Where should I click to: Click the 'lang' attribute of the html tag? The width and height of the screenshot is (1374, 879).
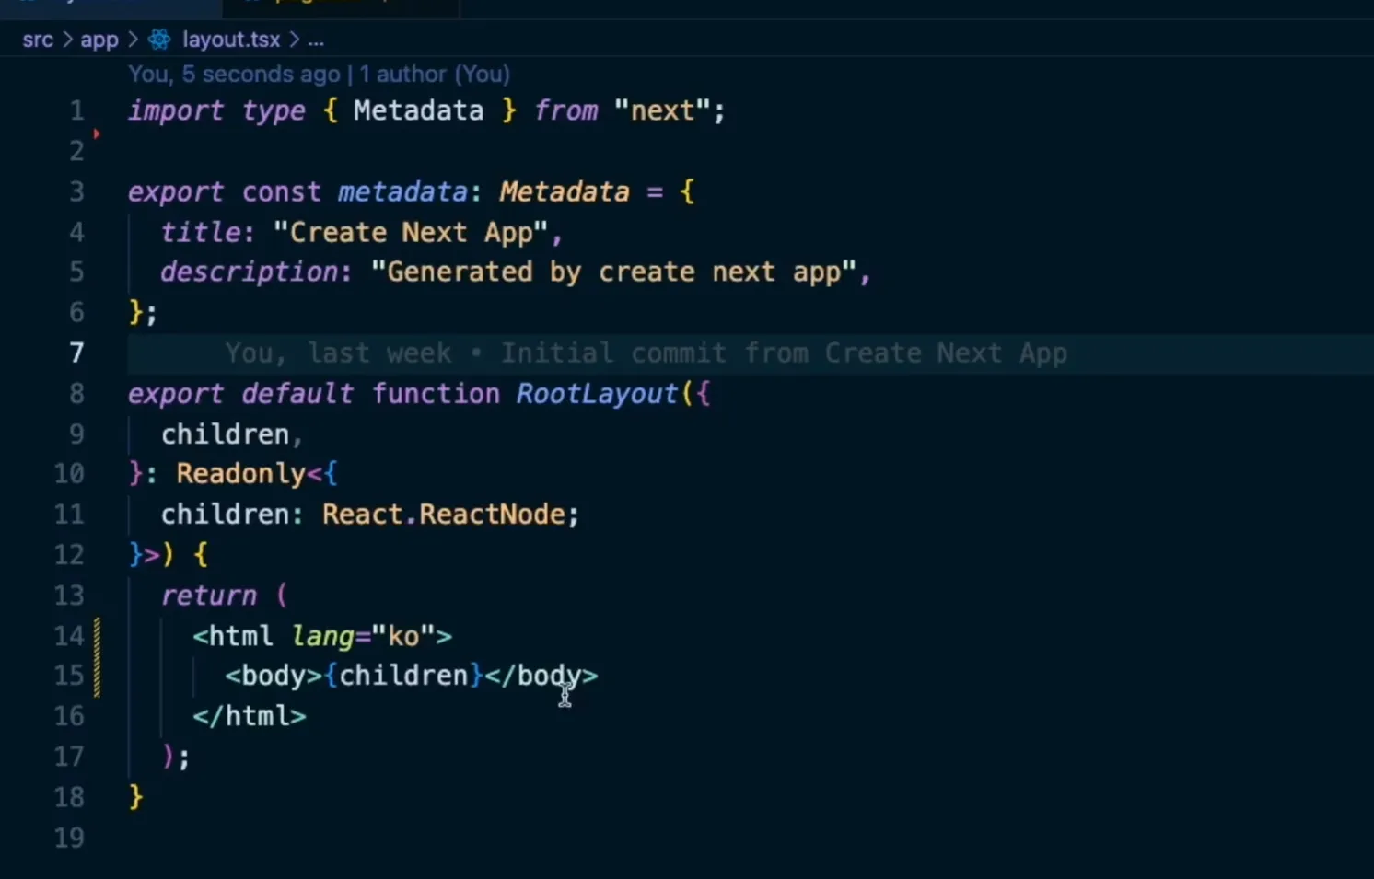pyautogui.click(x=323, y=636)
